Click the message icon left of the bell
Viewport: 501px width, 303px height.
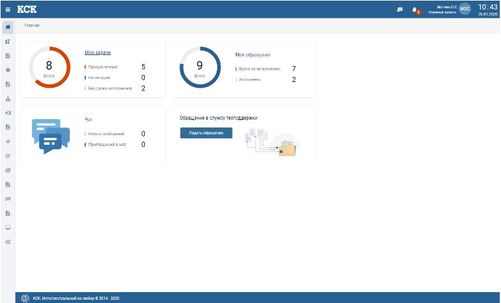pyautogui.click(x=400, y=10)
